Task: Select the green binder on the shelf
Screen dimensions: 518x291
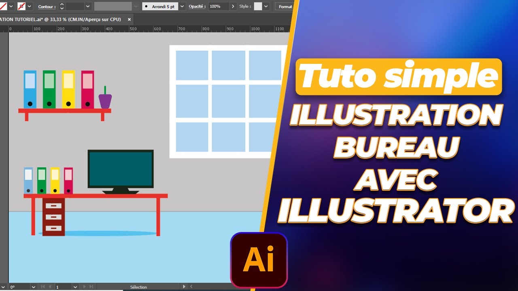Action: 49,90
